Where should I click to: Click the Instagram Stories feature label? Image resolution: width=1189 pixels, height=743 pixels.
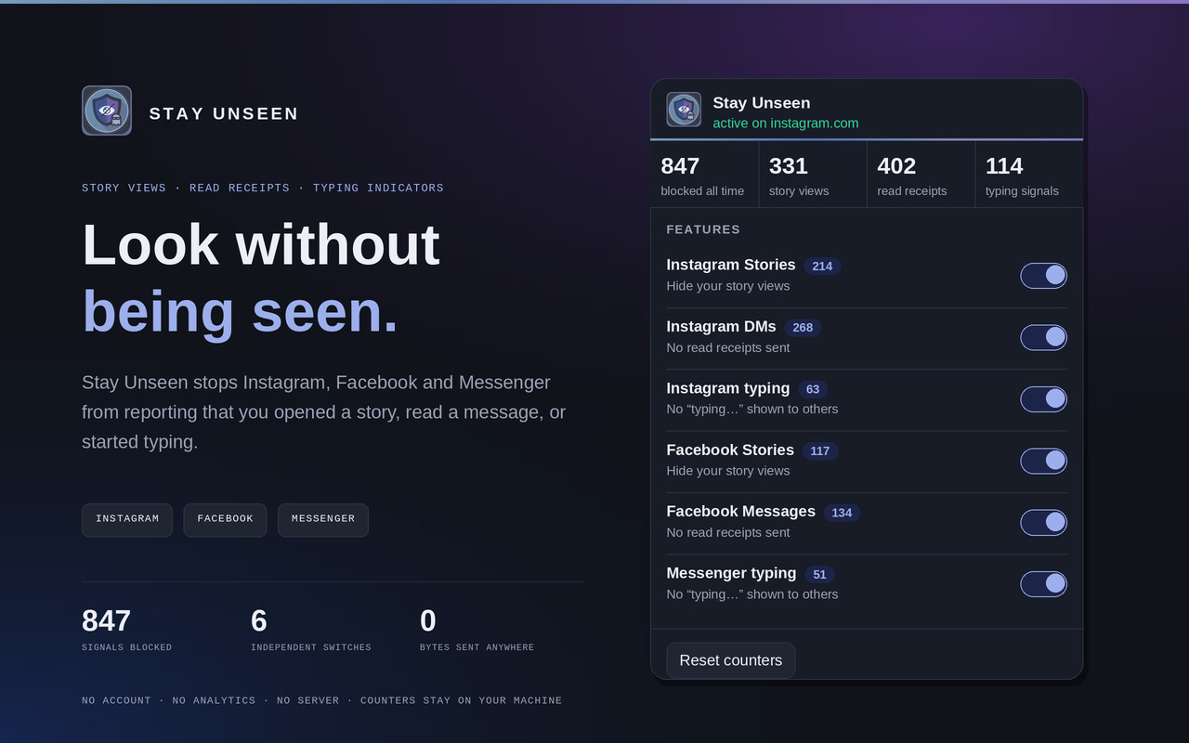point(731,265)
